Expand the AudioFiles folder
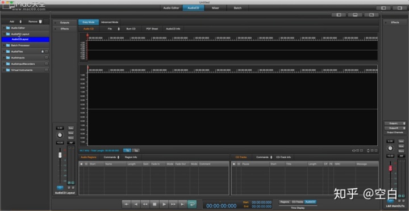The height and width of the screenshot is (211, 409). pyautogui.click(x=3, y=52)
